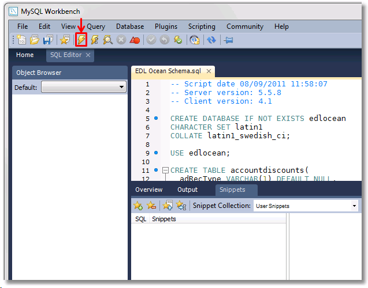
Task: Click 'CREATE TABLE accountdiscounts(' line
Action: [239, 170]
